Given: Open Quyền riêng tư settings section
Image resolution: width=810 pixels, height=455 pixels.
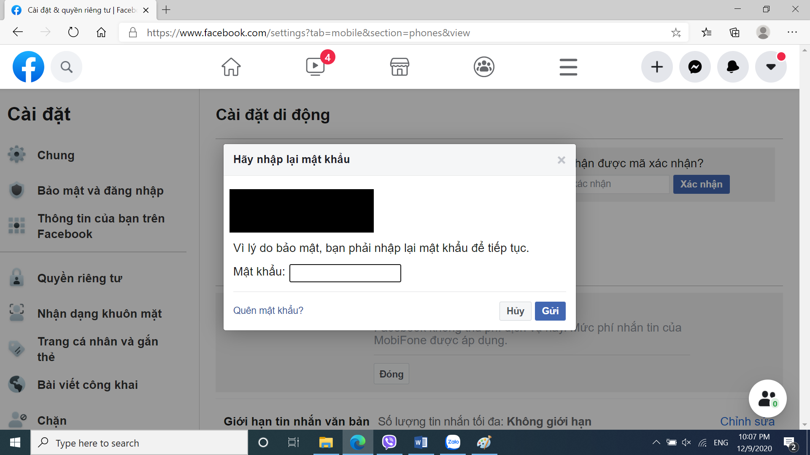Looking at the screenshot, I should pos(79,278).
